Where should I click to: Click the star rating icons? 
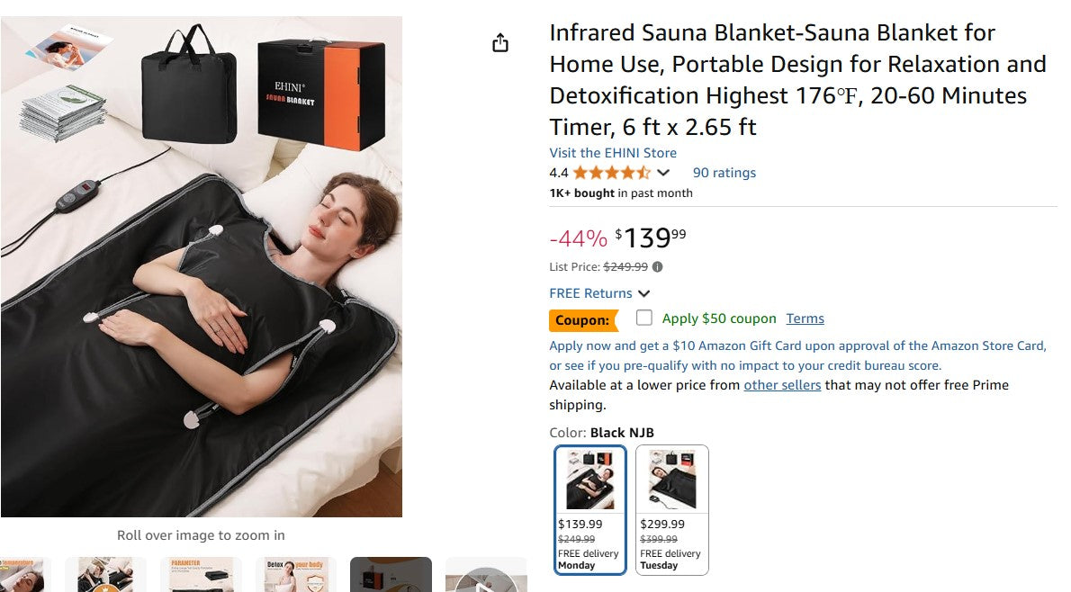click(x=611, y=173)
